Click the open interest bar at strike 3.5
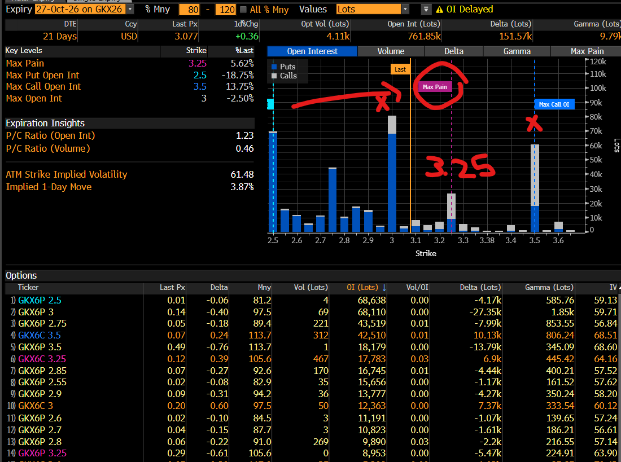The width and height of the screenshot is (621, 462). click(535, 188)
